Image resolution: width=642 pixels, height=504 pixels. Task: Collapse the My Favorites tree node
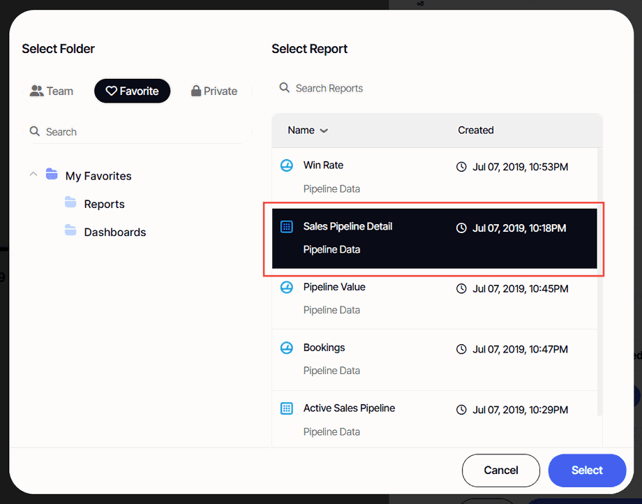33,175
